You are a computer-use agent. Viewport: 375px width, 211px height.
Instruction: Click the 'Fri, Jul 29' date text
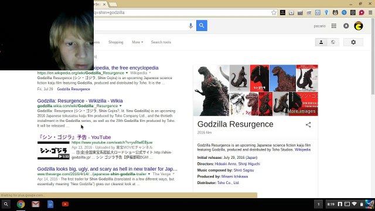pyautogui.click(x=45, y=89)
